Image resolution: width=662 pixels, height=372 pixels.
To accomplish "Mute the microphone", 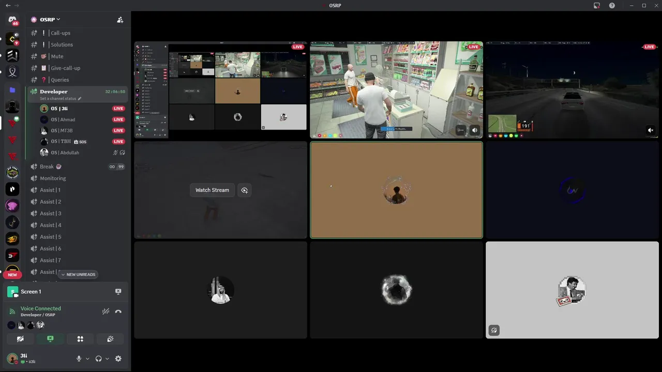I will pos(79,359).
